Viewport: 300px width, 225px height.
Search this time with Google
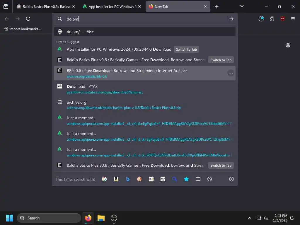104,179
